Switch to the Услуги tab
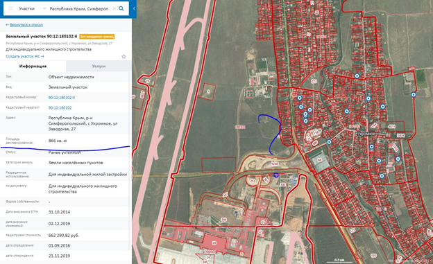The height and width of the screenshot is (264, 433). [99, 67]
